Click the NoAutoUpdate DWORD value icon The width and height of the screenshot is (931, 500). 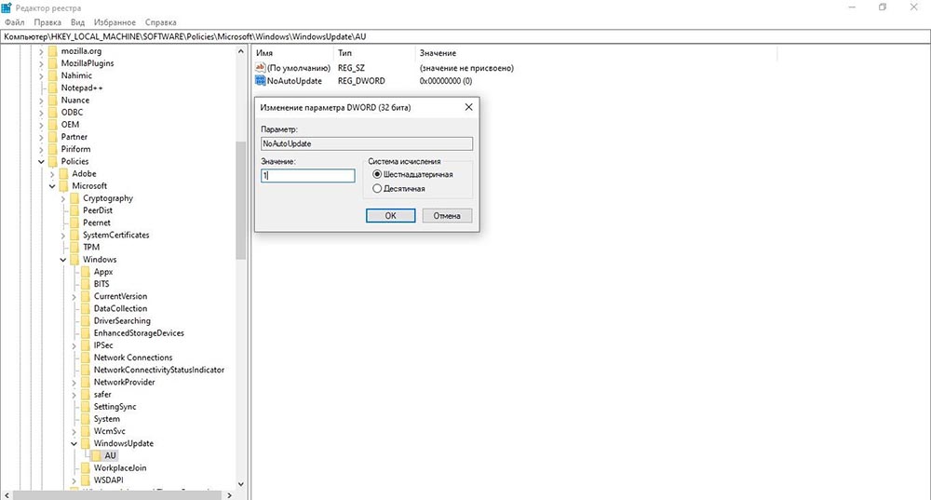coord(260,81)
